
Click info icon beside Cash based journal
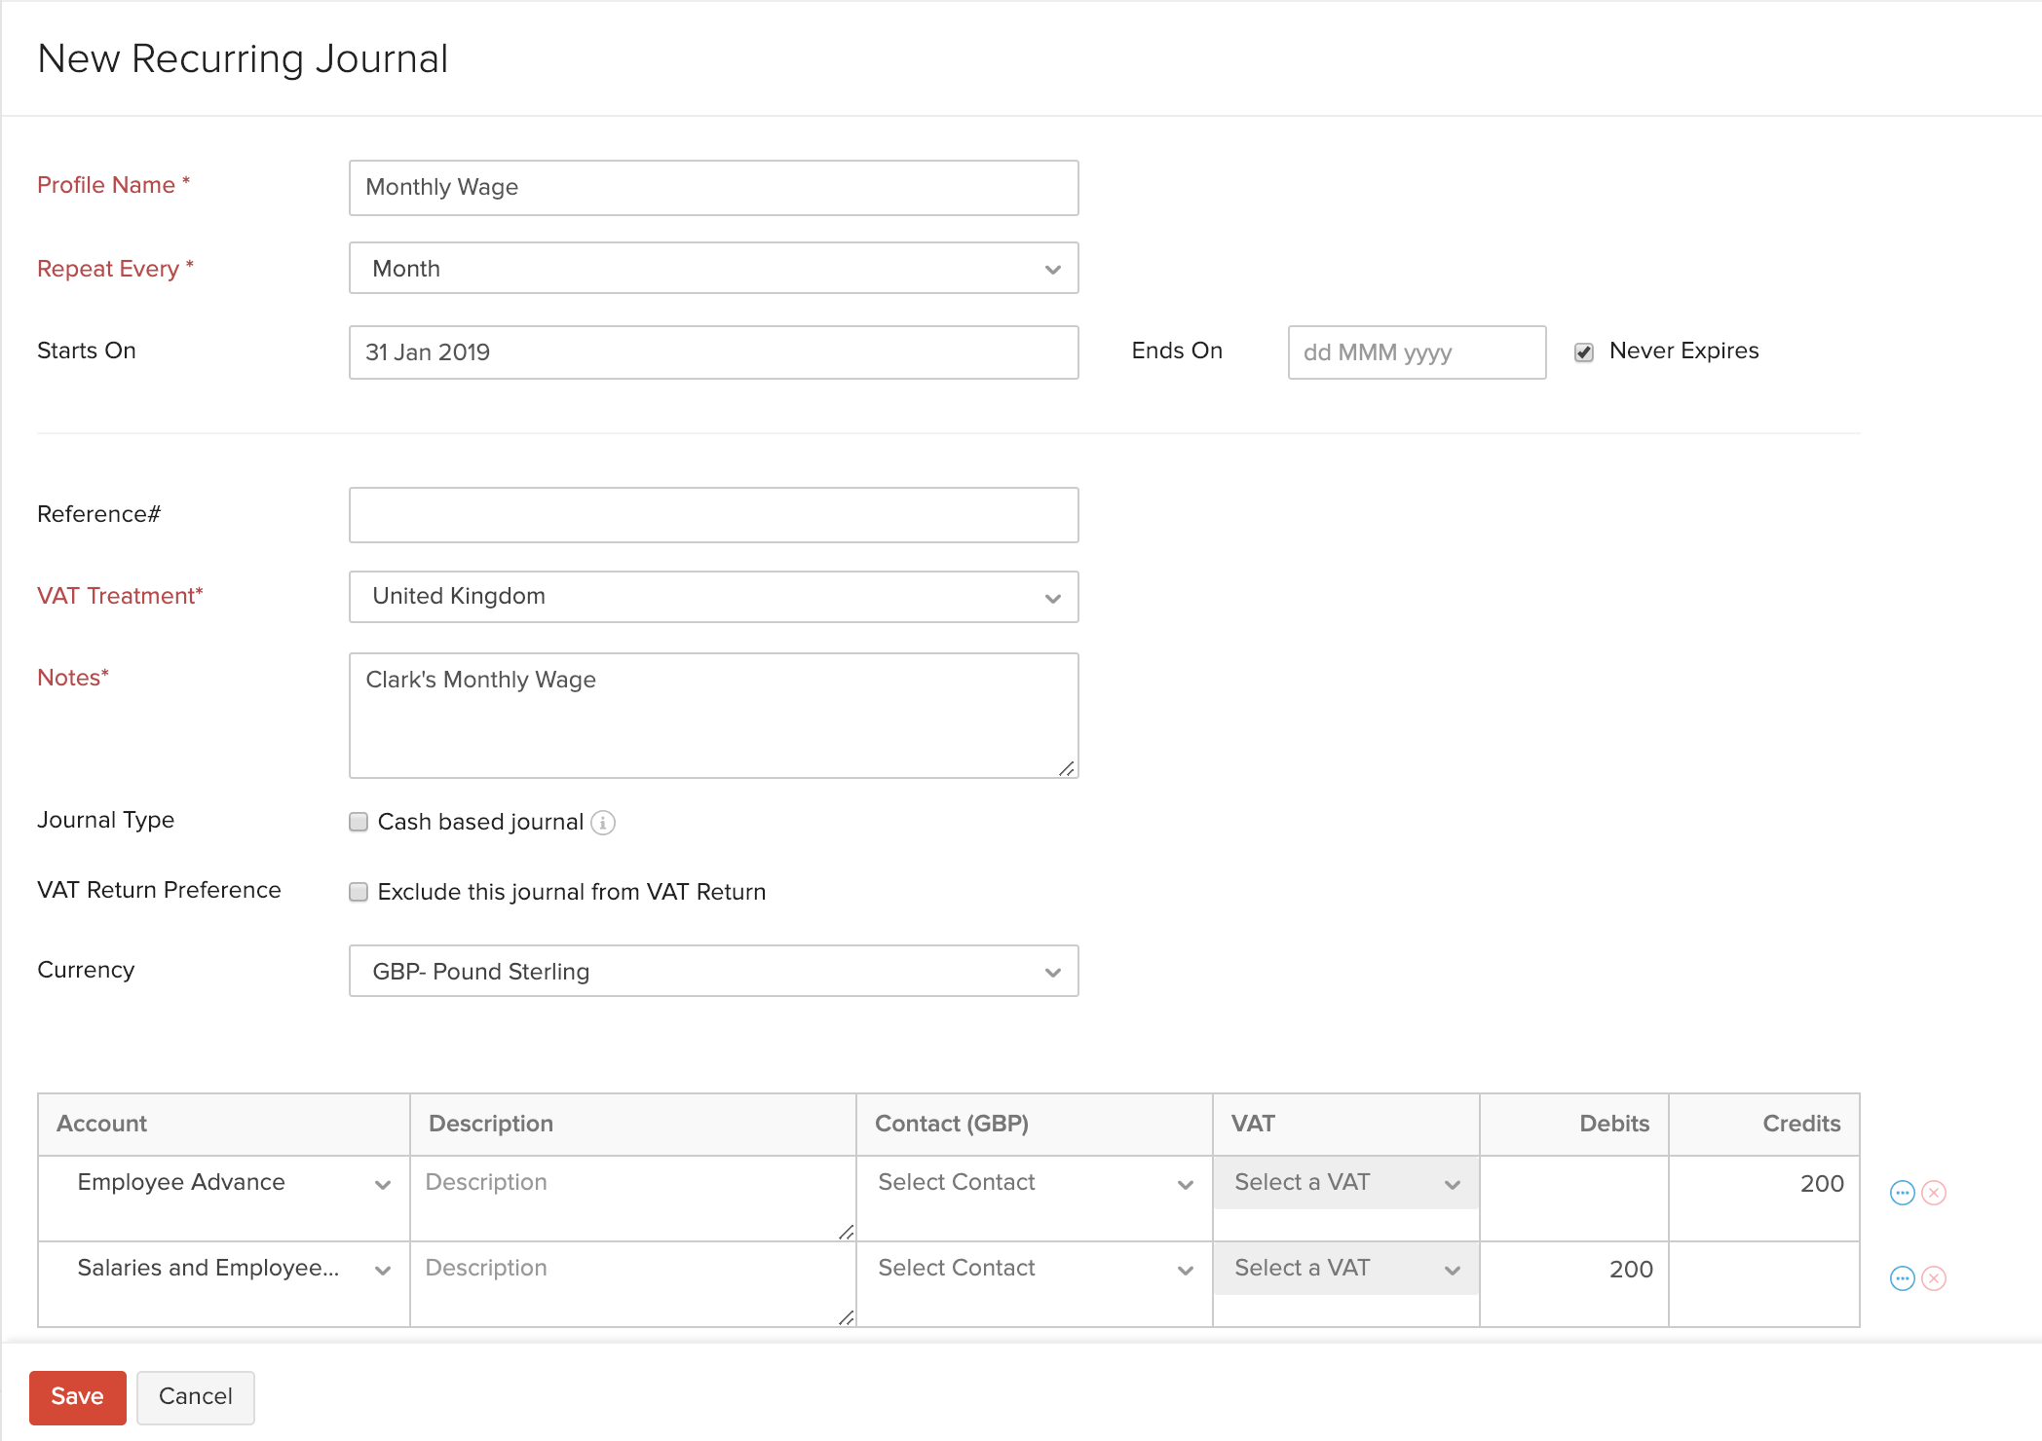tap(603, 823)
